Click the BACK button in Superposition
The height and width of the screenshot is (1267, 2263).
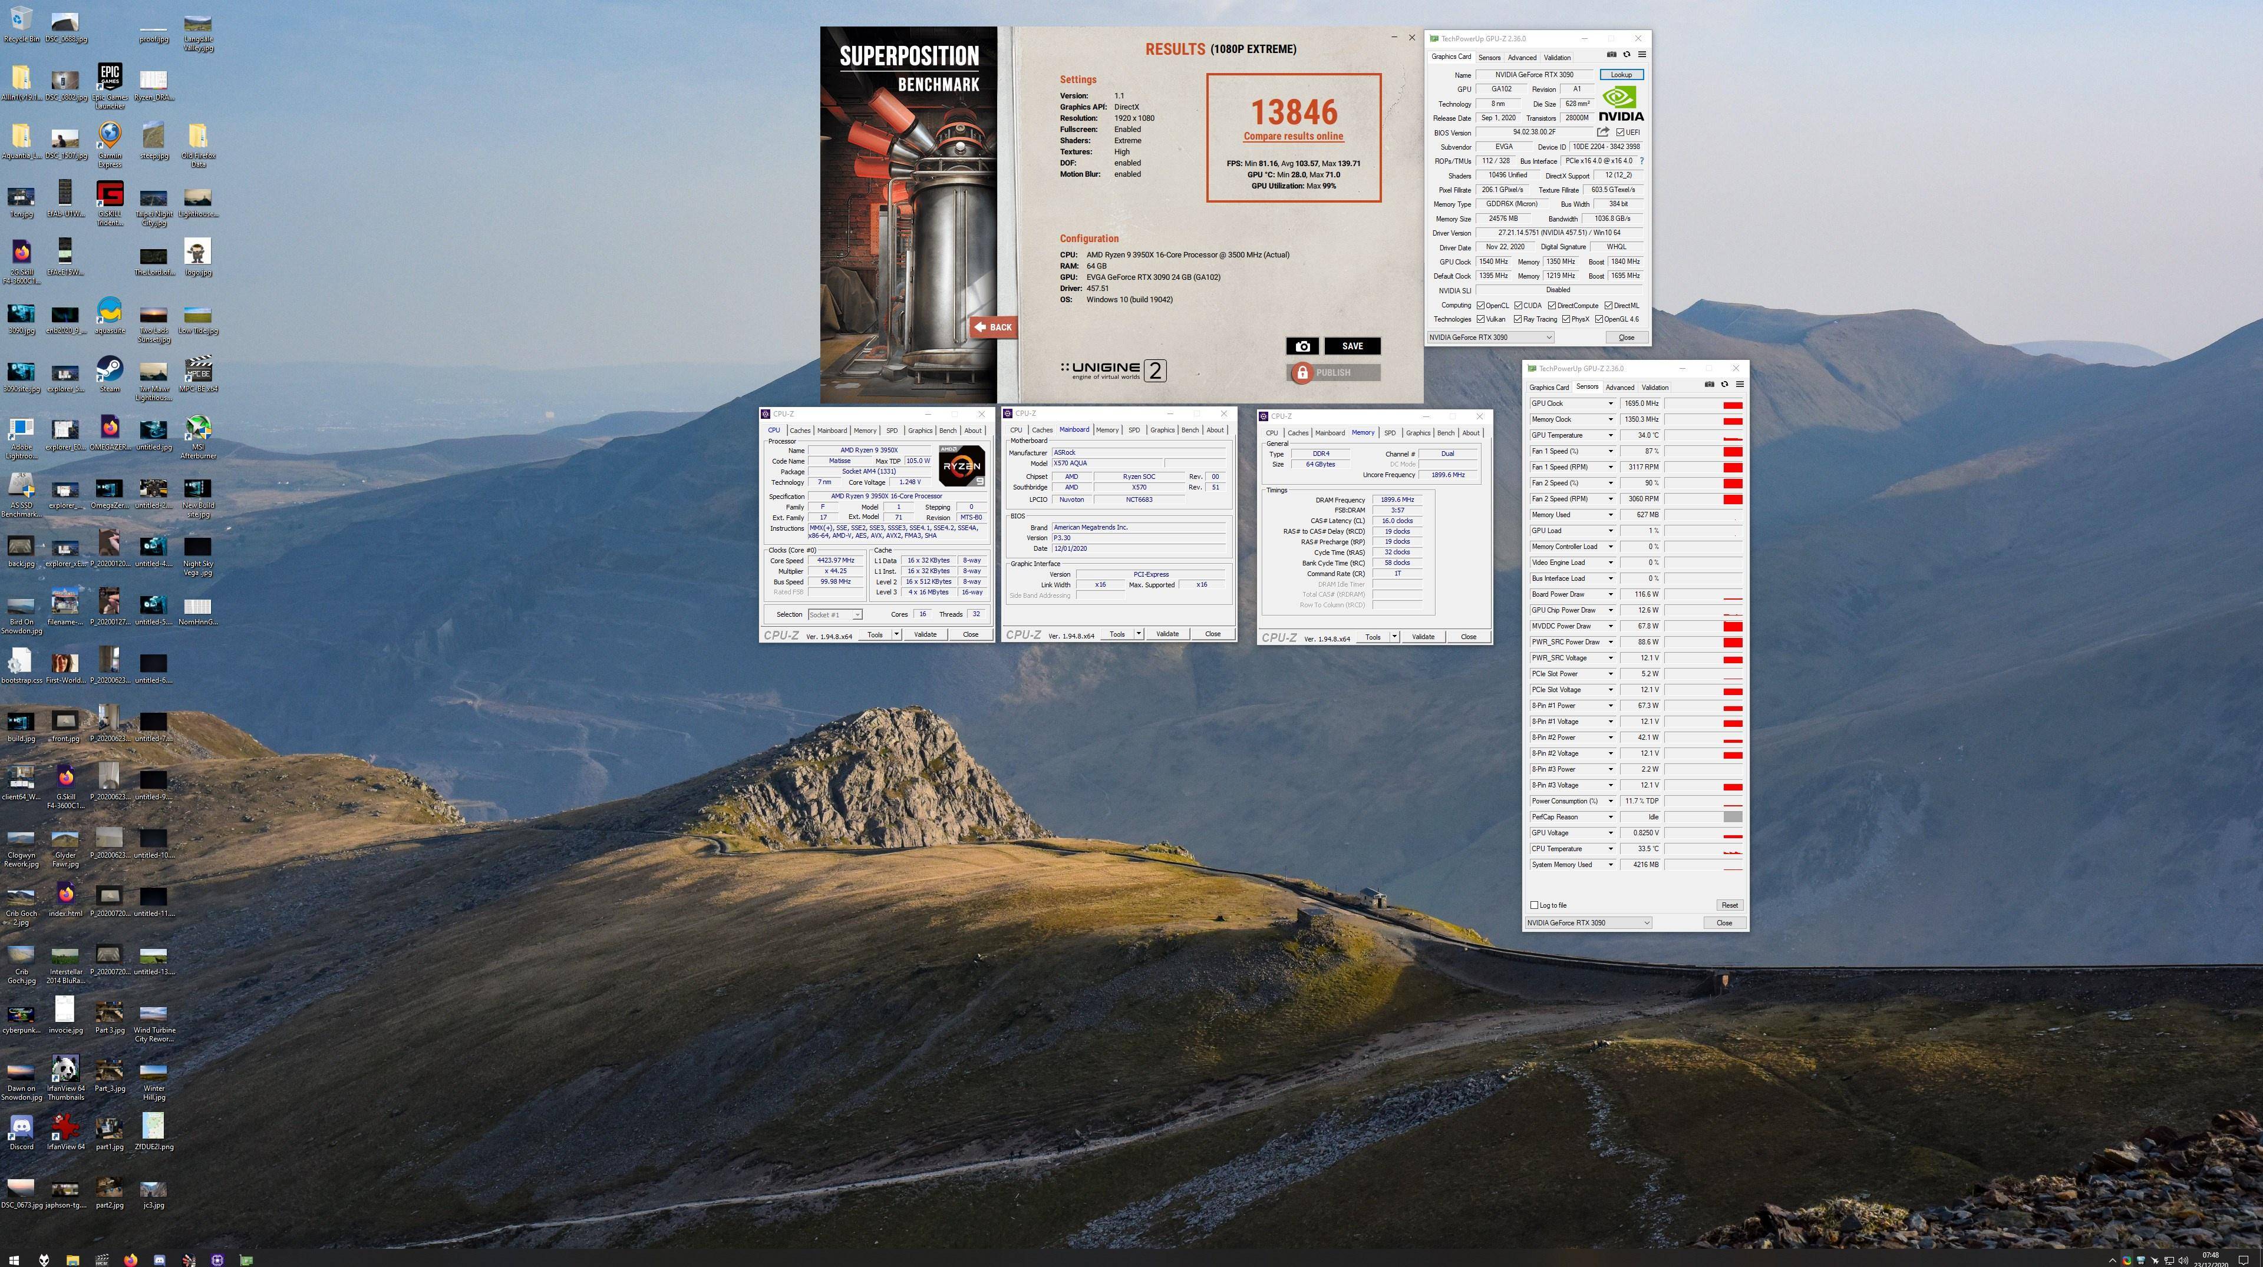994,327
